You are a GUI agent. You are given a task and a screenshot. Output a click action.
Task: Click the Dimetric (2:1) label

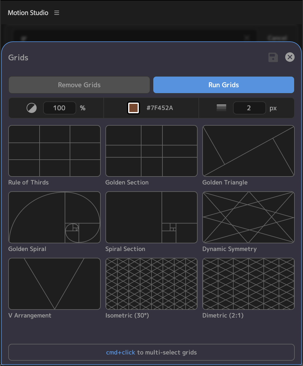tap(223, 315)
